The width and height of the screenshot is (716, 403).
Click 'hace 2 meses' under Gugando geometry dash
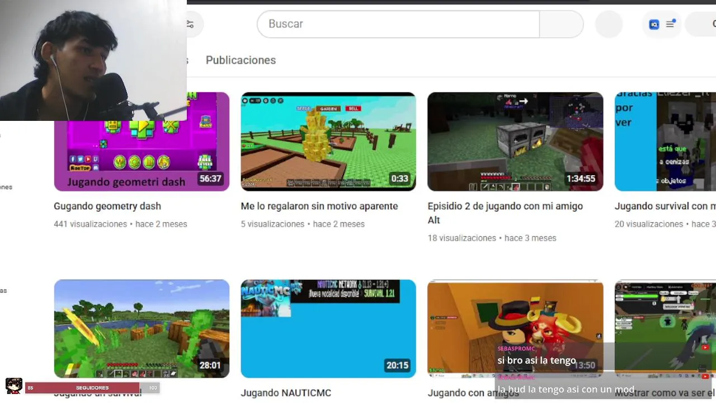(x=161, y=224)
